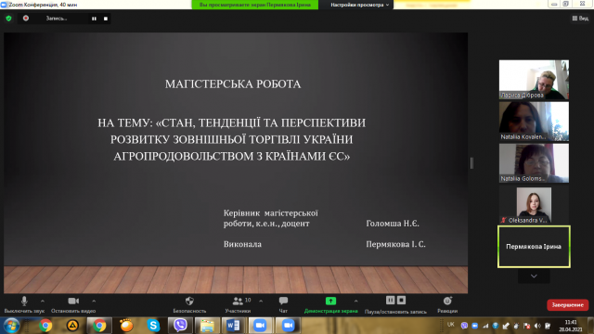Image resolution: width=594 pixels, height=334 pixels.
Task: Expand screen share options arrow
Action: coord(355,302)
